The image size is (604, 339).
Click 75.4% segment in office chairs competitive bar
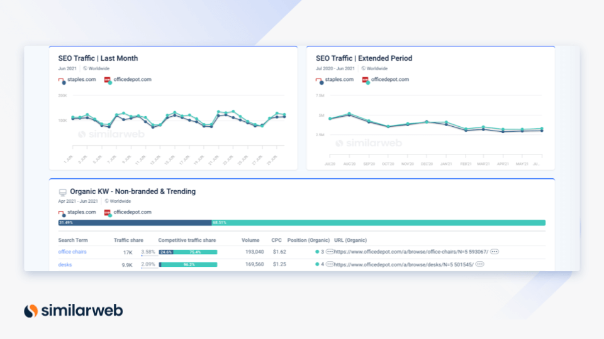pyautogui.click(x=195, y=252)
